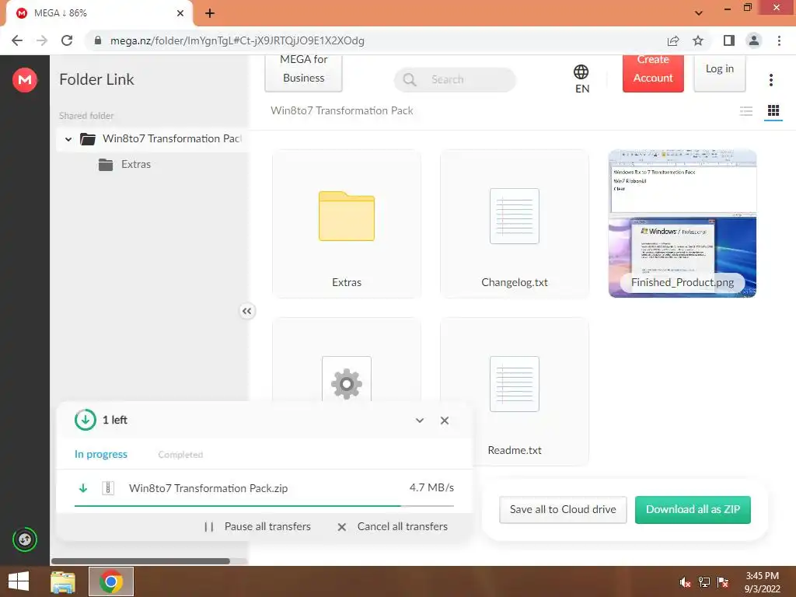Click the muted volume tray icon
This screenshot has width=796, height=597.
click(686, 582)
